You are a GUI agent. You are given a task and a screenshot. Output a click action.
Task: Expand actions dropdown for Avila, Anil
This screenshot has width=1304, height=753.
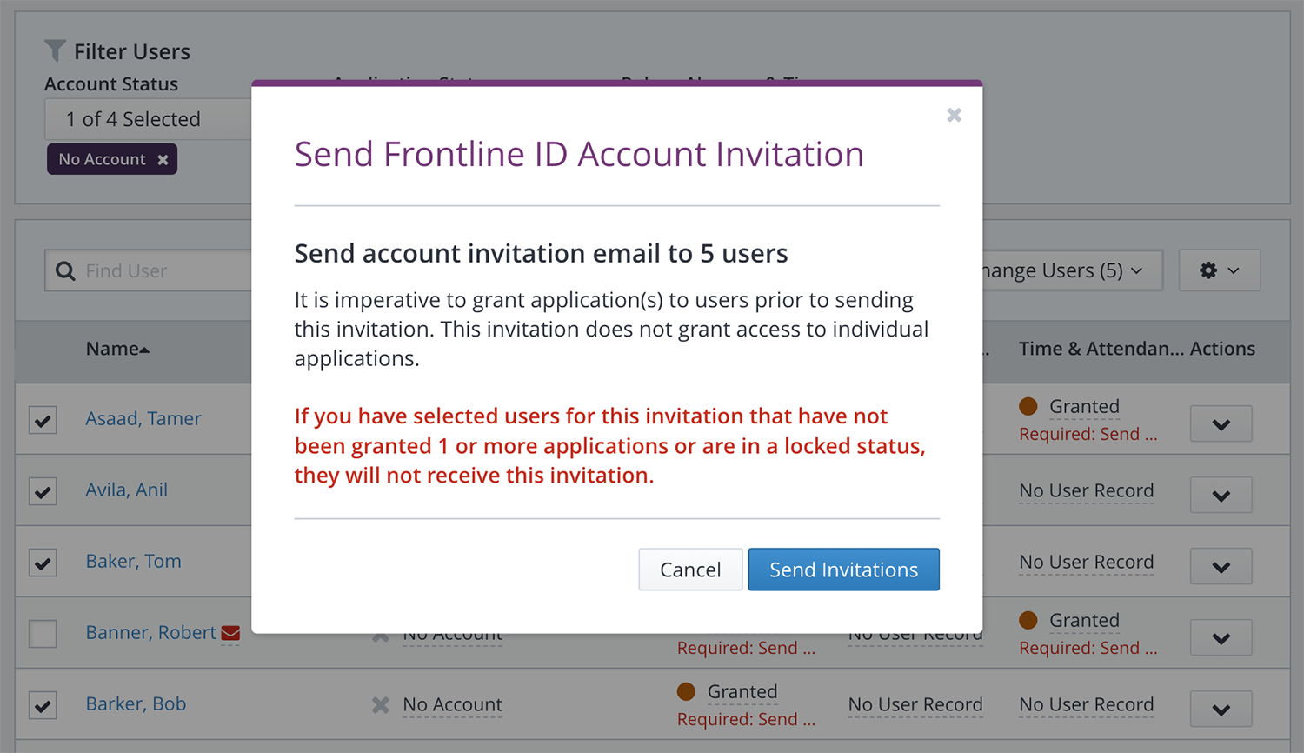1221,496
